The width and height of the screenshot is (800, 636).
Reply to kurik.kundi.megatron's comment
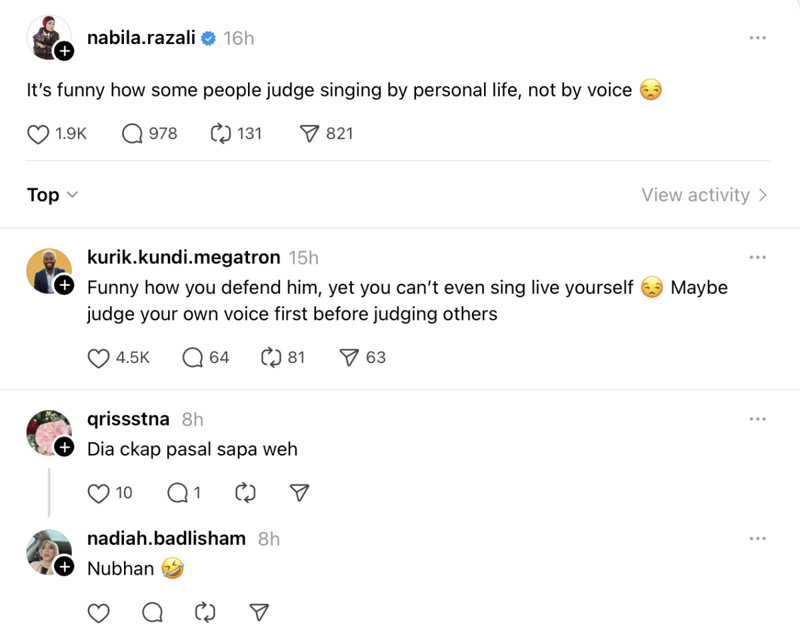(193, 358)
